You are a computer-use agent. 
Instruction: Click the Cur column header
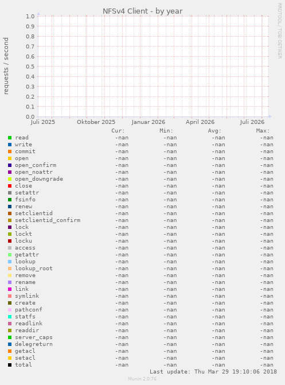click(118, 131)
